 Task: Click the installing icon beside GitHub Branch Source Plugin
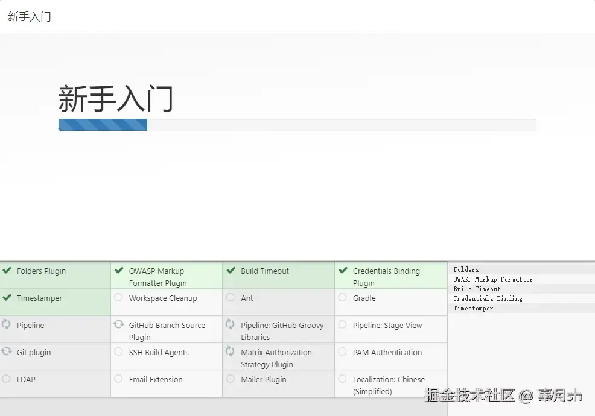pos(118,325)
